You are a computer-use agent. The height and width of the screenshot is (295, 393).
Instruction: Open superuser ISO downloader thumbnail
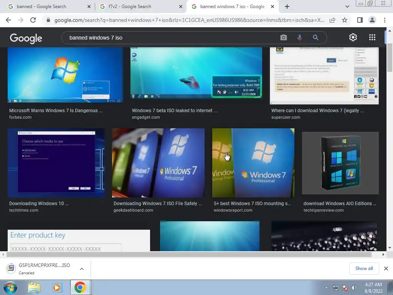pyautogui.click(x=324, y=76)
